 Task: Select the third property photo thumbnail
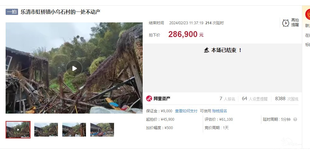(74, 130)
